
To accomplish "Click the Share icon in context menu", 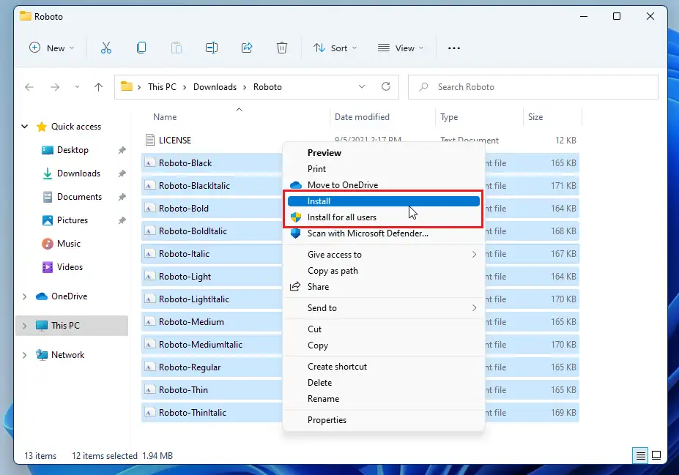I will (x=295, y=286).
